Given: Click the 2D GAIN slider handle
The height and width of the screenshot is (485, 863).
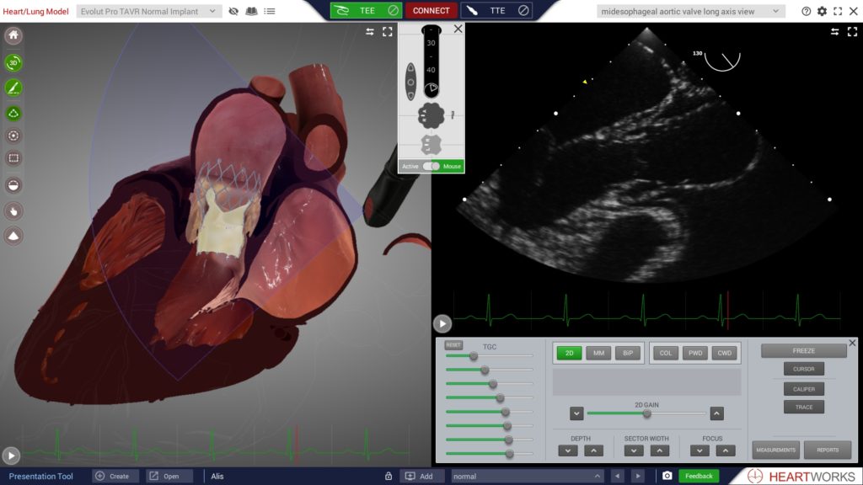Looking at the screenshot, I should pyautogui.click(x=646, y=413).
